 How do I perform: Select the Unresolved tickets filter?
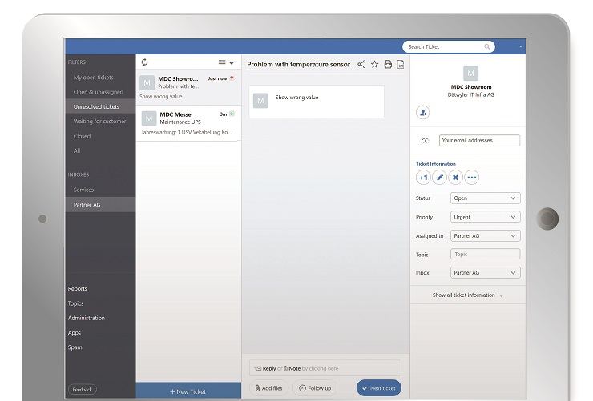click(x=96, y=106)
